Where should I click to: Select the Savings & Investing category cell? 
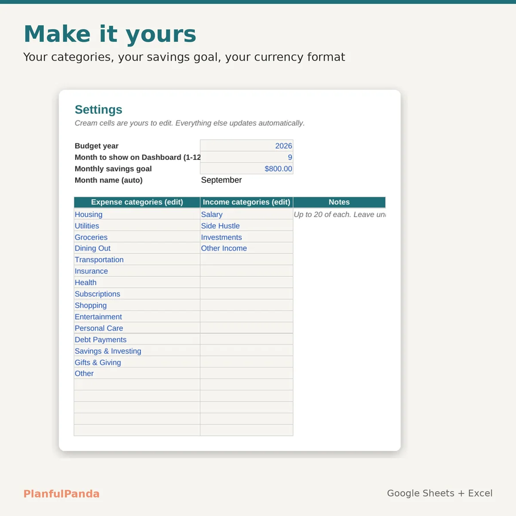coord(137,350)
